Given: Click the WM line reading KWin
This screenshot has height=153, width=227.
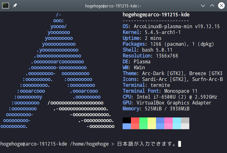Looking at the screenshot, I should point(134,67).
